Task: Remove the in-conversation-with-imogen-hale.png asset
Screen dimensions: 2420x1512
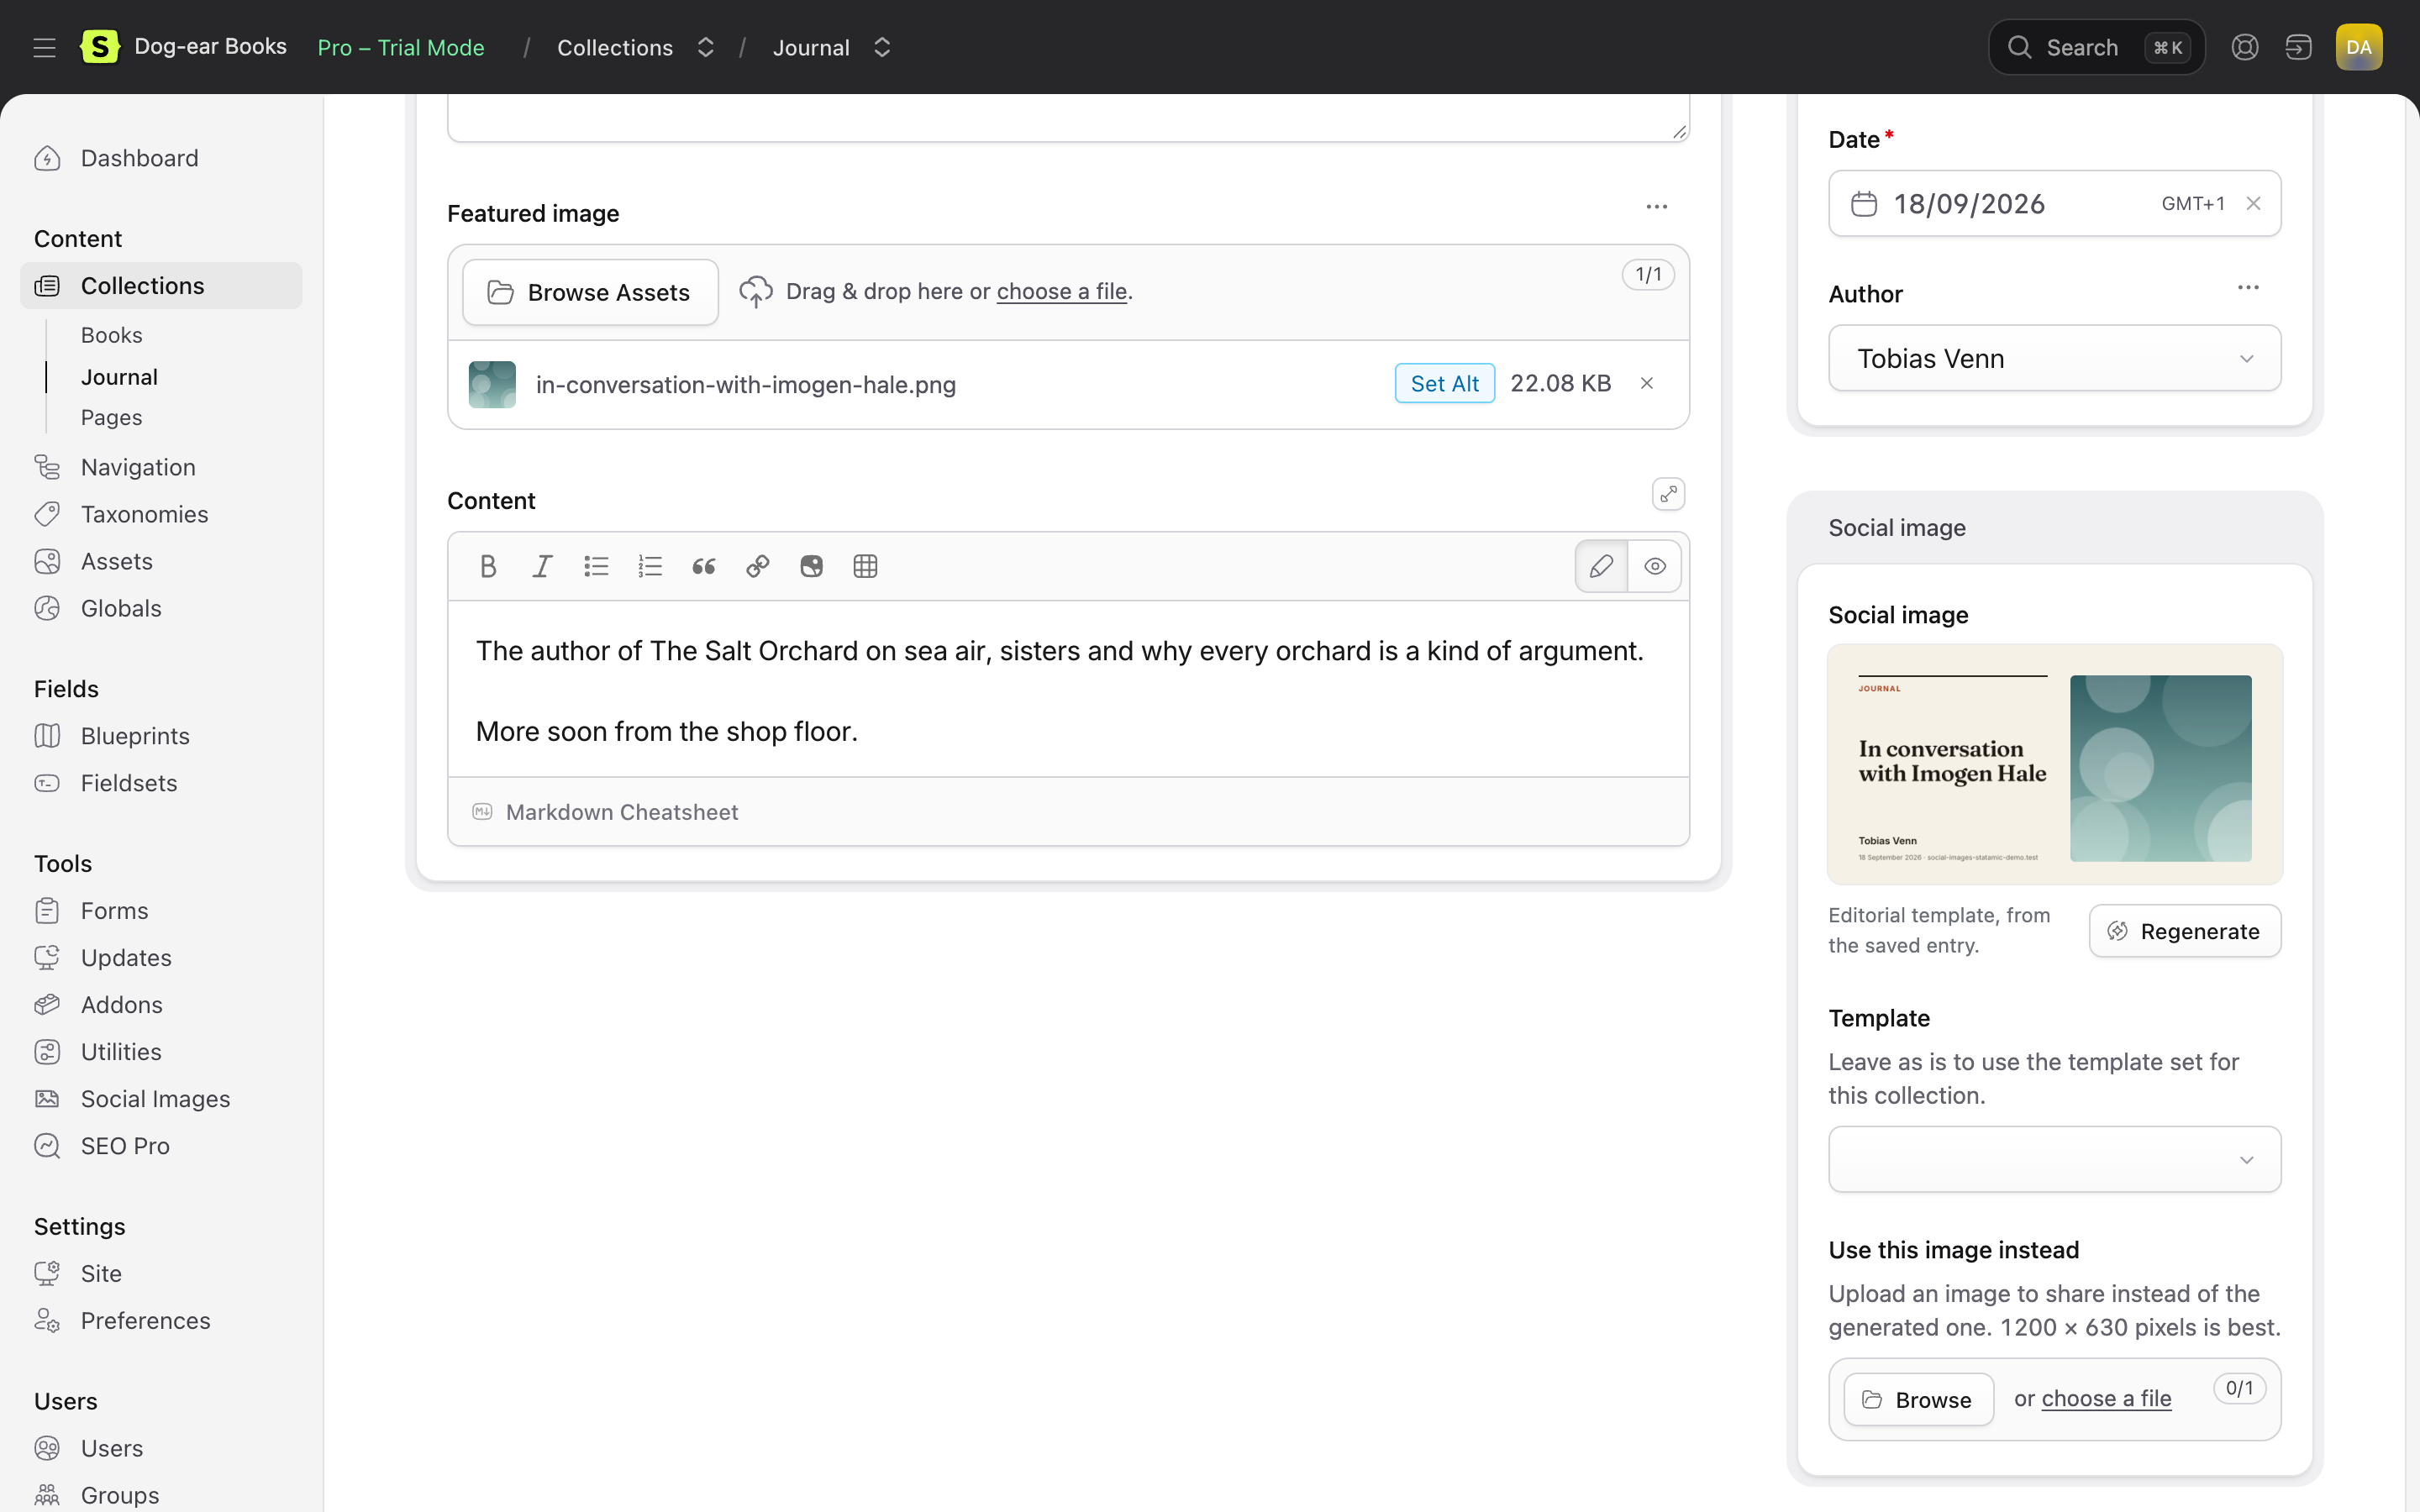Action: (x=1647, y=383)
